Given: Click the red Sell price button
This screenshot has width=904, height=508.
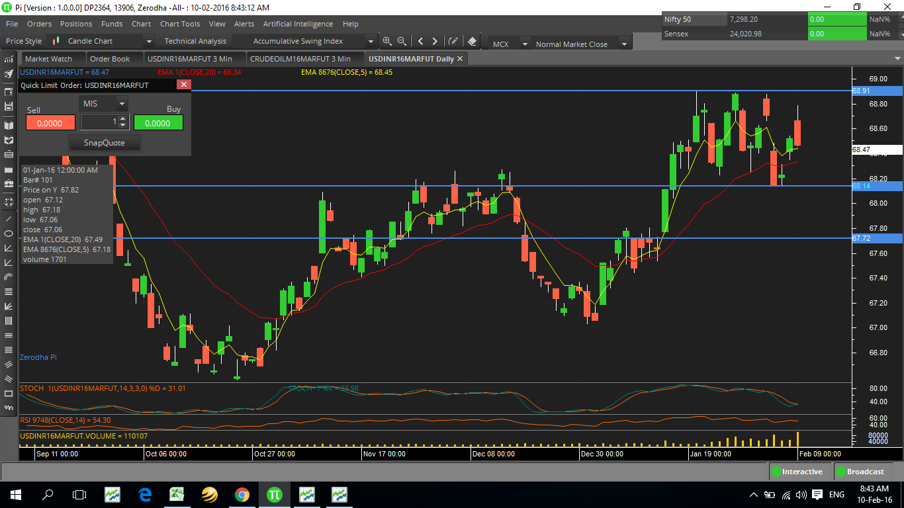Looking at the screenshot, I should coord(50,123).
